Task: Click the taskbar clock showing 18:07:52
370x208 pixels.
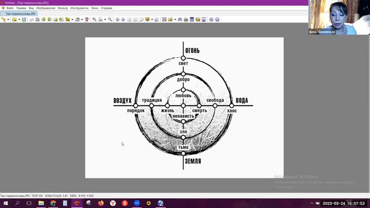Action: click(344, 203)
